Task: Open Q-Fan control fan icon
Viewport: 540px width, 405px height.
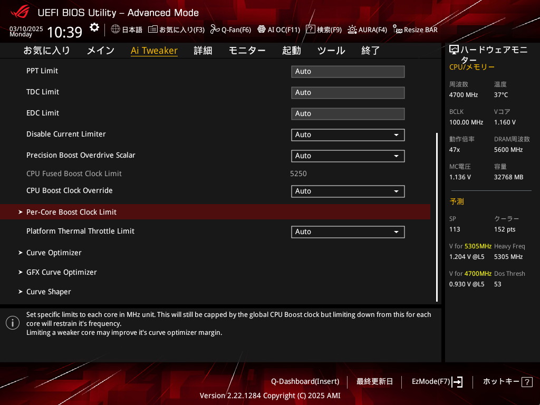Action: coord(215,30)
